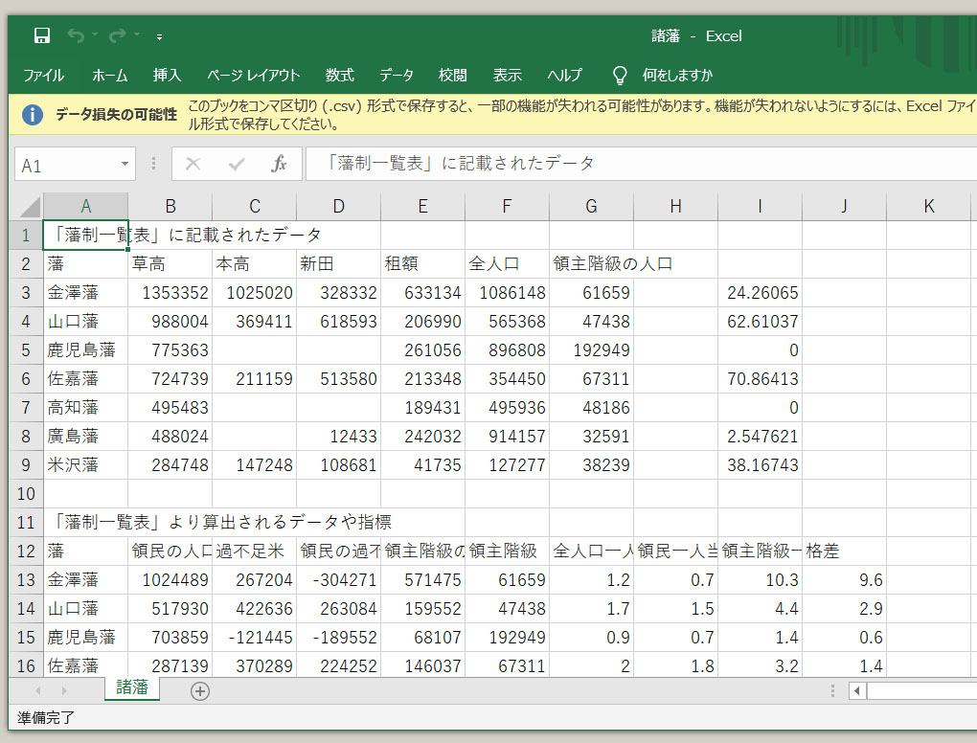Click the previous sheet navigation arrow
Image resolution: width=977 pixels, height=743 pixels.
38,690
